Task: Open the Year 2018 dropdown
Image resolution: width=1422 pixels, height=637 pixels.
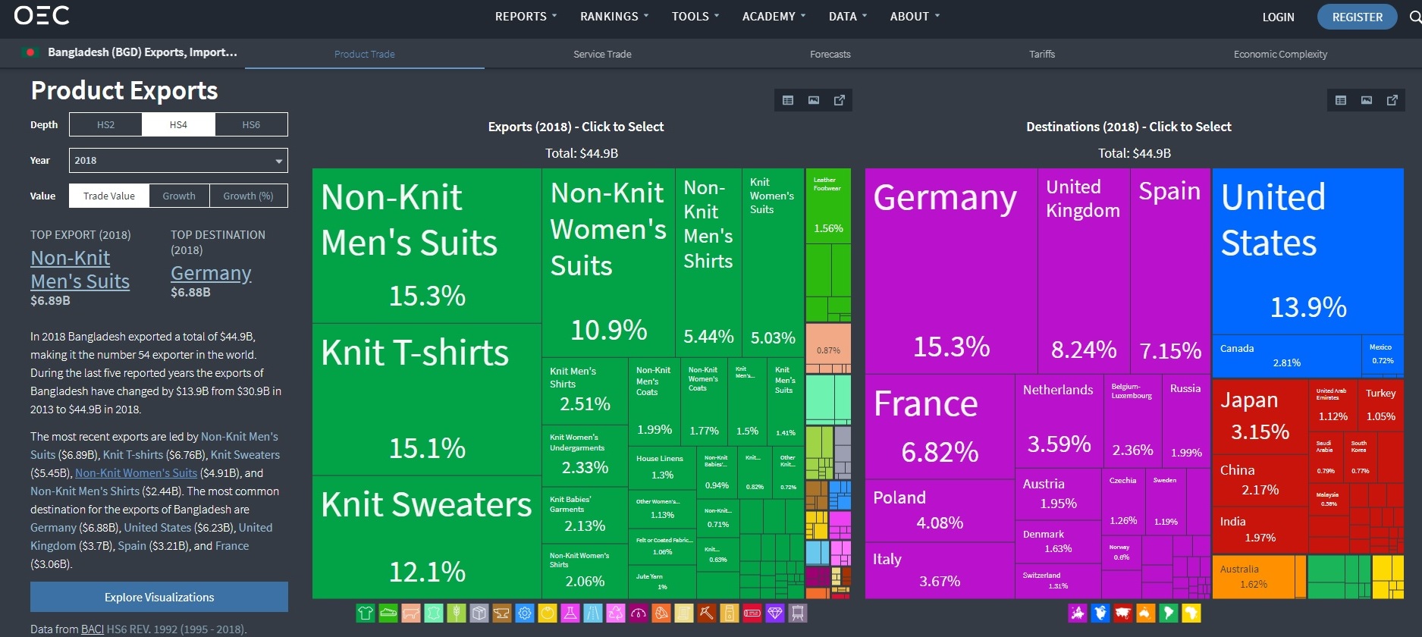Action: coord(178,160)
